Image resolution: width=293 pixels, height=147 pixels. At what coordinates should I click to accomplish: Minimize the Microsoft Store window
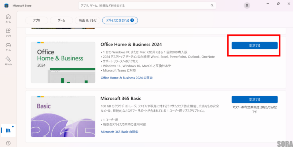point(268,3)
